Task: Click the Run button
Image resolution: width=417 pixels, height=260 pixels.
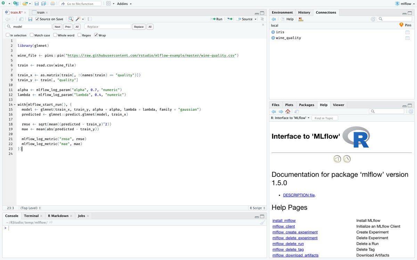Action: point(216,19)
